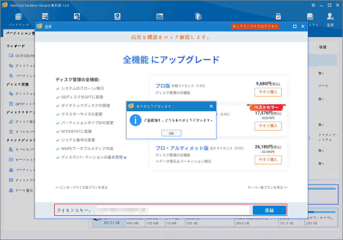Click ディスクコピー icon under ディスク変換
Viewport: 343px width, 240px height.
coord(11,94)
